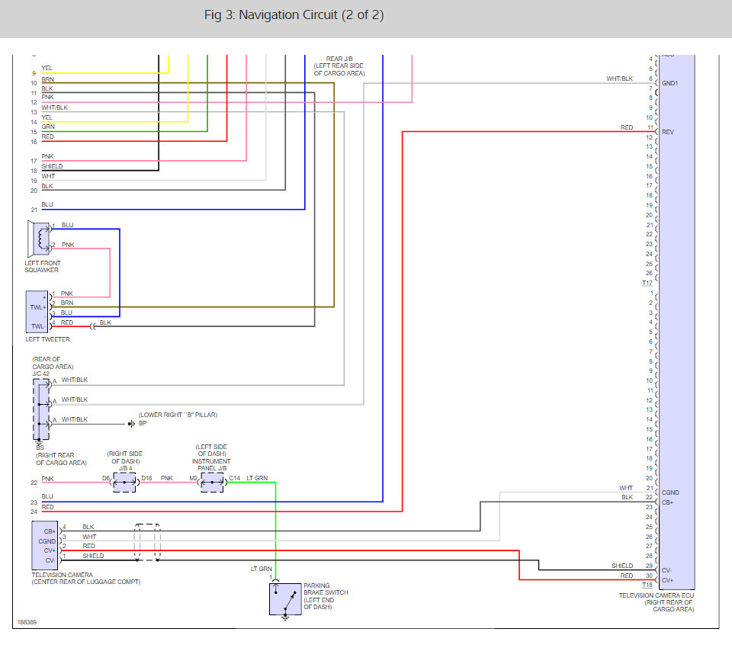Click the 'C14' connector label

[234, 478]
